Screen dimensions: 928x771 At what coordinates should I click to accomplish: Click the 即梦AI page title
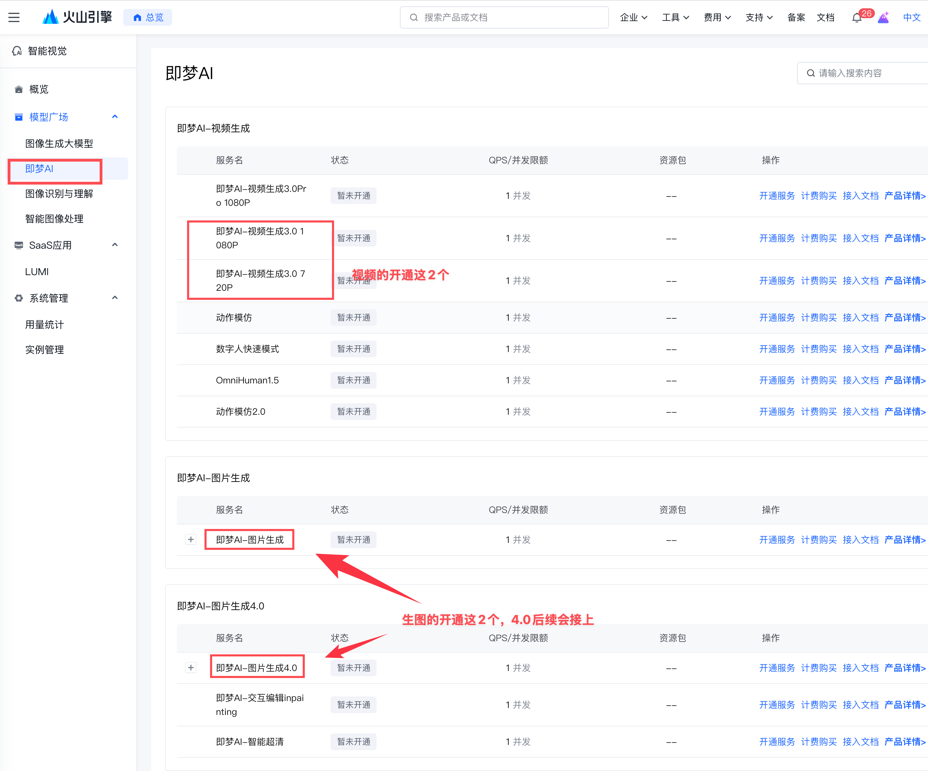click(189, 73)
